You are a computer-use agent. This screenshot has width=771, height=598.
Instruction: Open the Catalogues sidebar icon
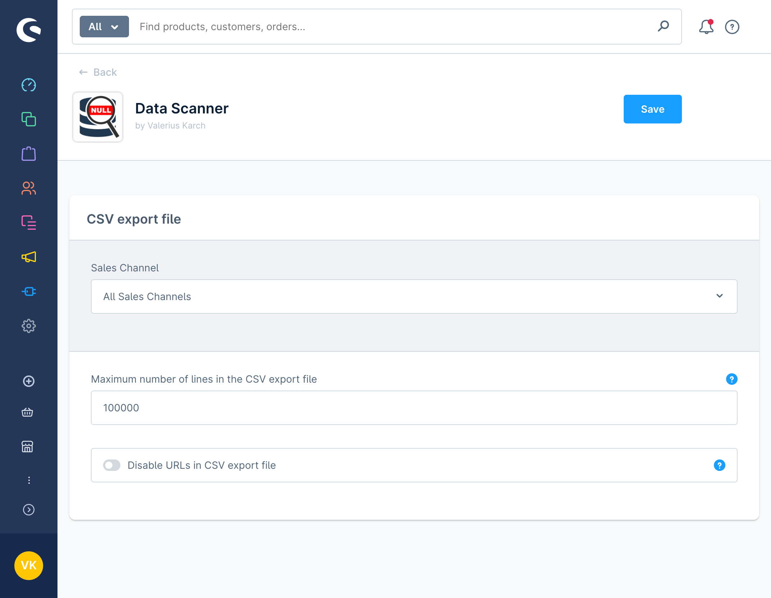29,119
